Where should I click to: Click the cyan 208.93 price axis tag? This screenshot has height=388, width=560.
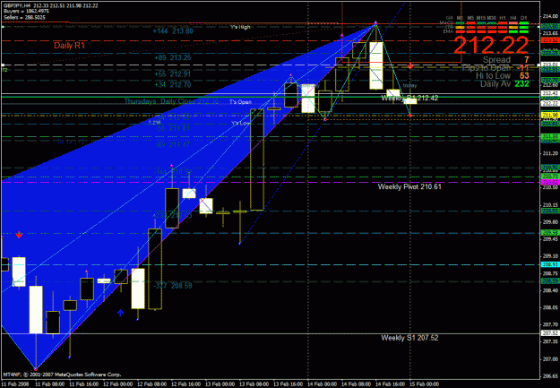[x=551, y=264]
